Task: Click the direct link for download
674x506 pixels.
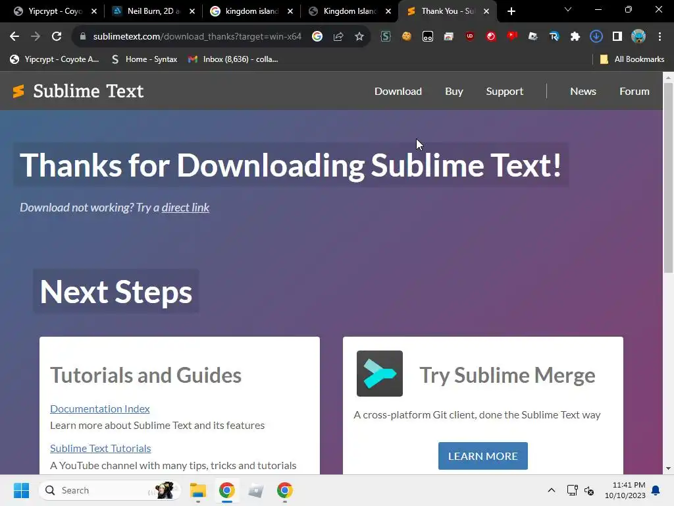Action: [x=185, y=208]
